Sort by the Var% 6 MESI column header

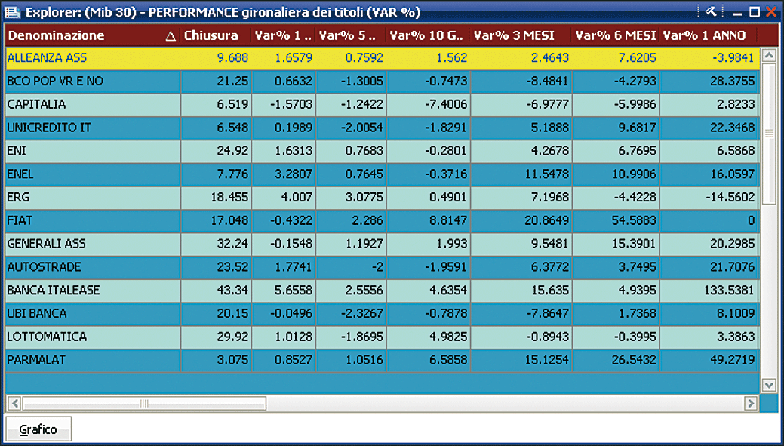(x=616, y=35)
